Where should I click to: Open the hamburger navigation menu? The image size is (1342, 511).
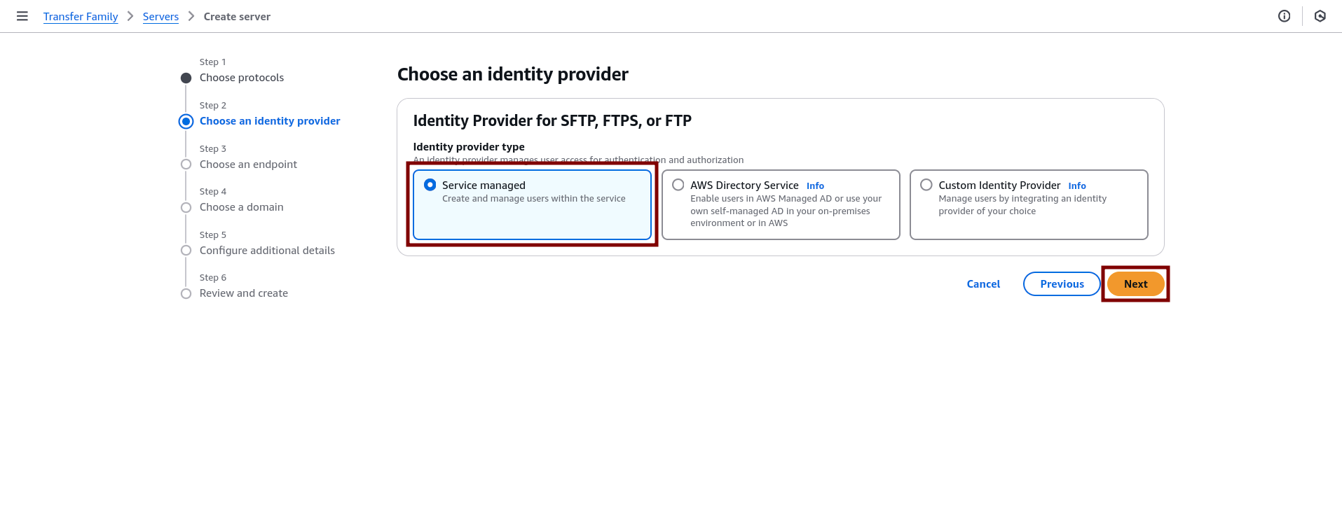(x=22, y=16)
